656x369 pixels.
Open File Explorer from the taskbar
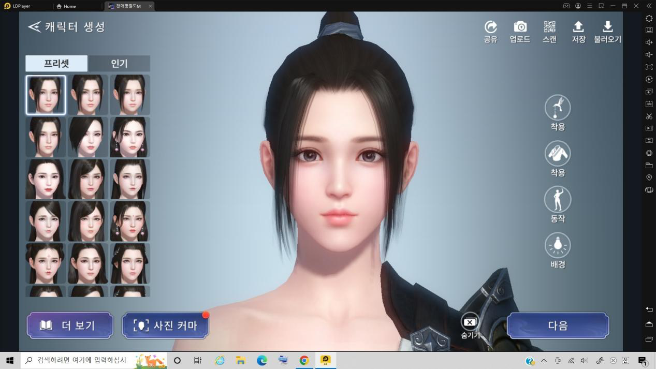[241, 360]
